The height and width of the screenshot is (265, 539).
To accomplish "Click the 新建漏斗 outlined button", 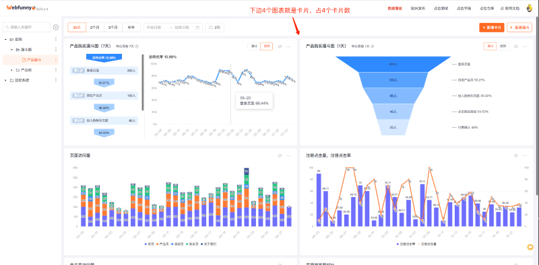I will [x=519, y=28].
